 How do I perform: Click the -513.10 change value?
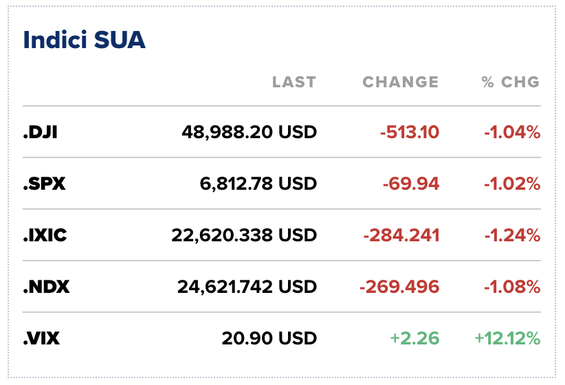(409, 131)
